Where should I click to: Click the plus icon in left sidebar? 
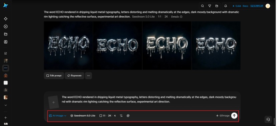6,118
